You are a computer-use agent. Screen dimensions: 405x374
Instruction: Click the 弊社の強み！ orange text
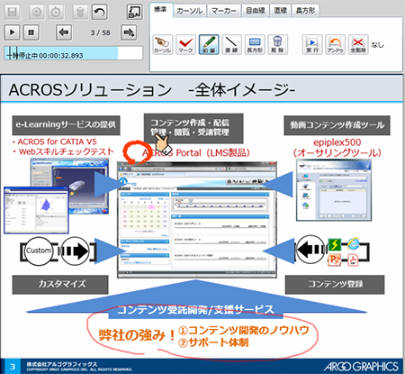click(137, 335)
